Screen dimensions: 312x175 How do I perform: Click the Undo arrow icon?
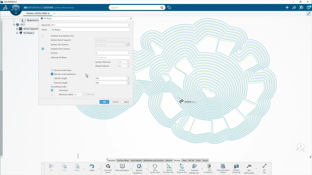pyautogui.click(x=92, y=168)
